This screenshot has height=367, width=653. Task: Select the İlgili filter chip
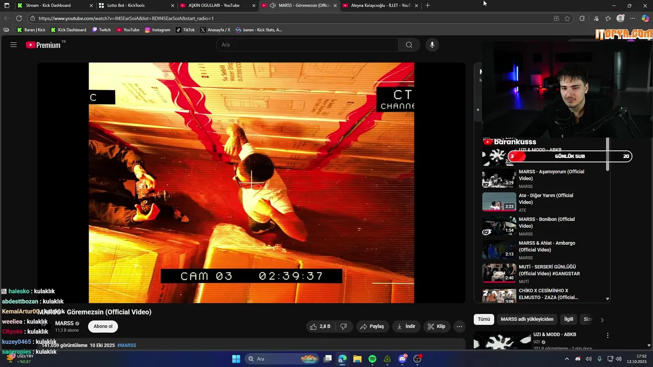coord(568,319)
